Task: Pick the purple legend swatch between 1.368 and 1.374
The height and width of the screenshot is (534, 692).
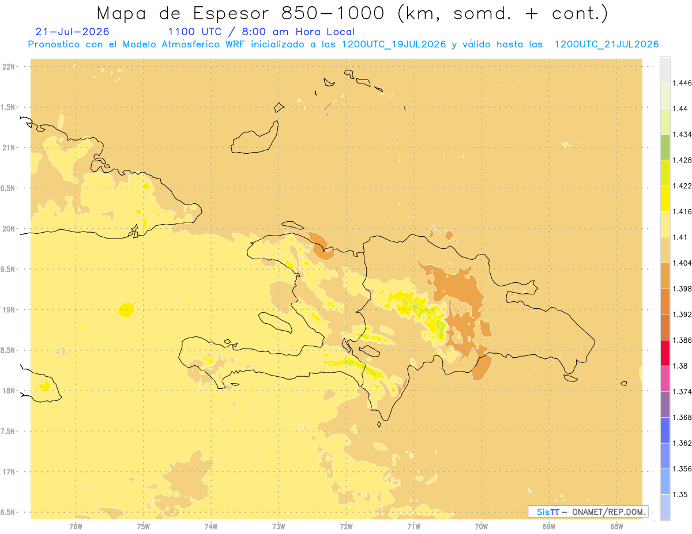Action: [665, 404]
